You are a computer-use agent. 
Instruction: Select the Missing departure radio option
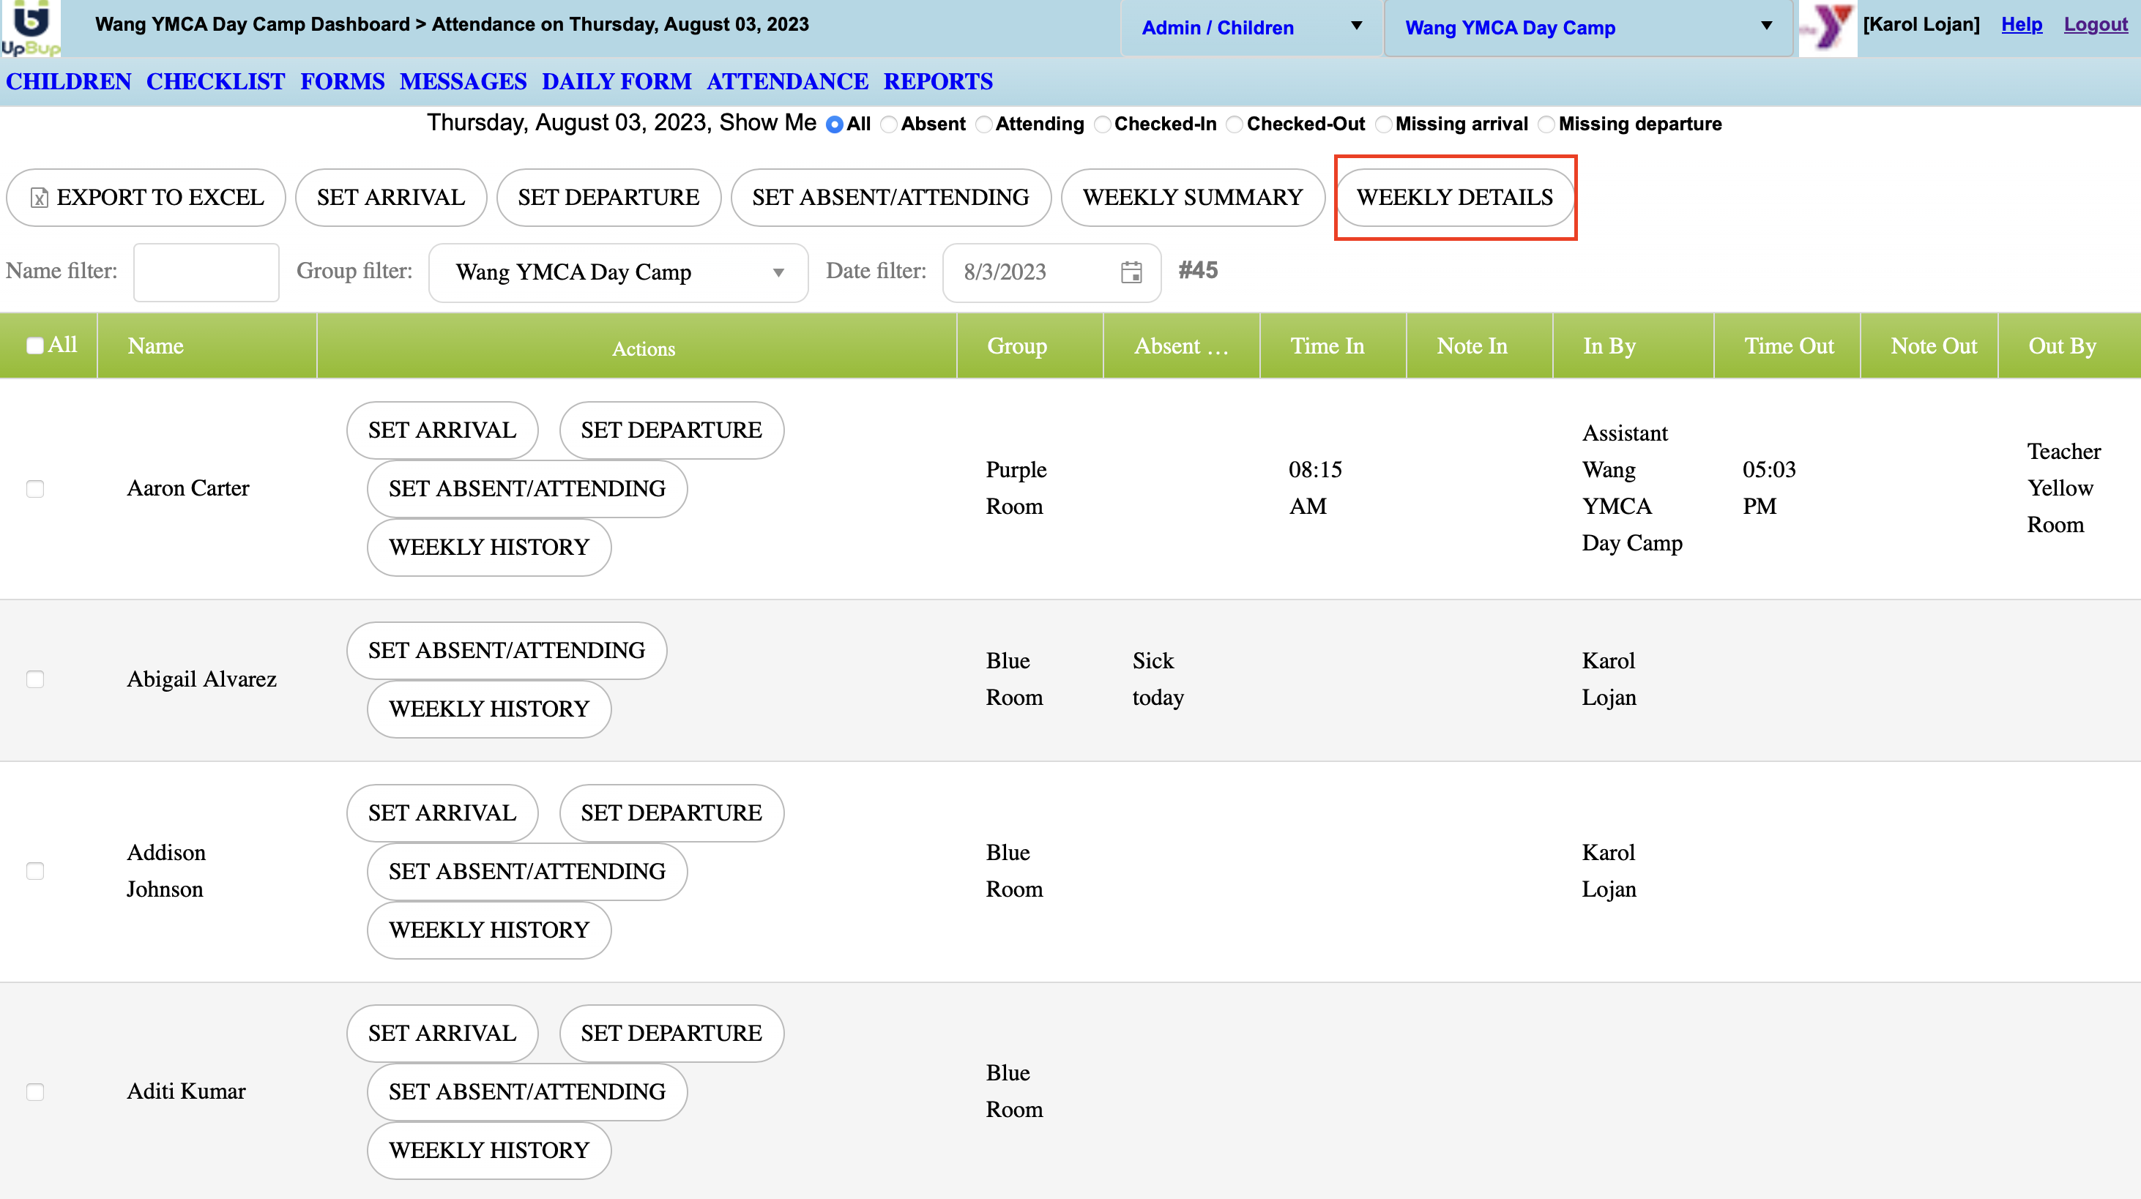pyautogui.click(x=1546, y=124)
